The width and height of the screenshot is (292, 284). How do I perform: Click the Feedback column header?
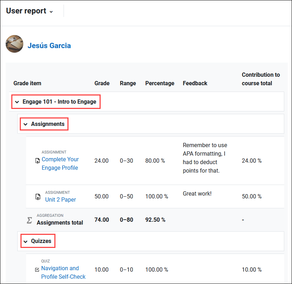click(x=195, y=83)
